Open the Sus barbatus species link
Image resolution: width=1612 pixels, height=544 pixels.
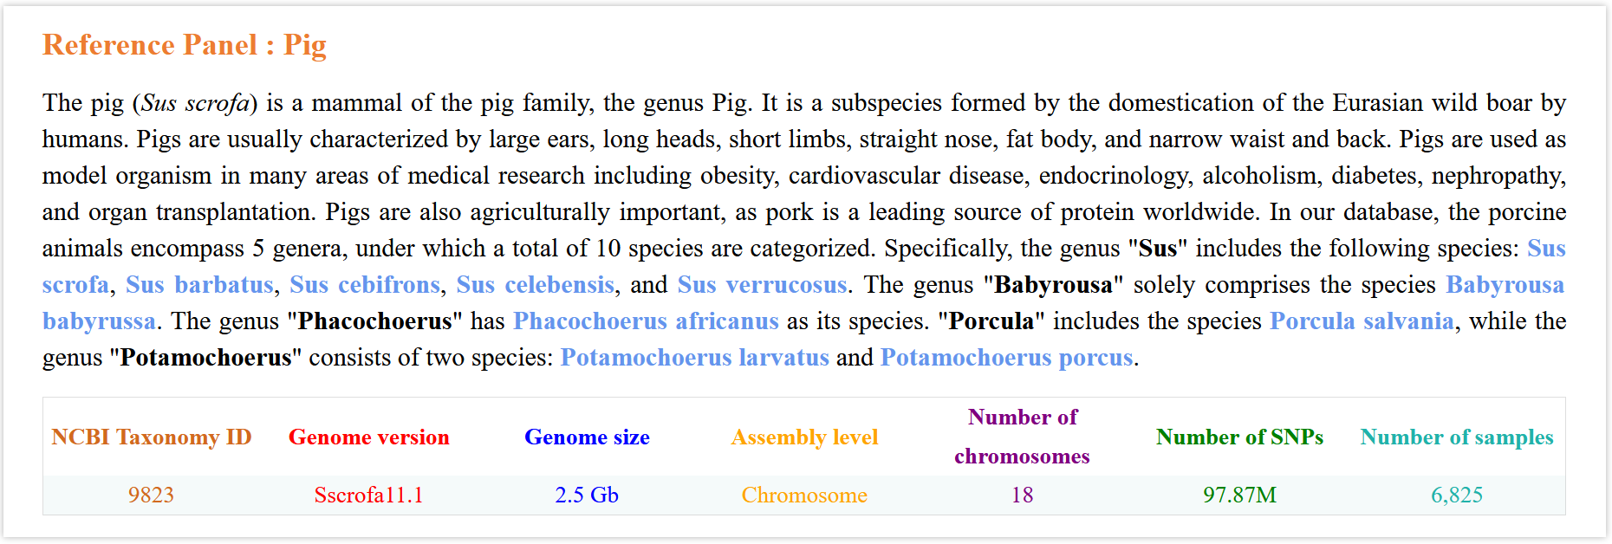pyautogui.click(x=199, y=284)
